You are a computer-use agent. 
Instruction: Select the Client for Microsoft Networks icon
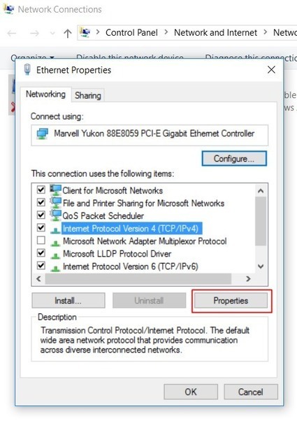[55, 190]
